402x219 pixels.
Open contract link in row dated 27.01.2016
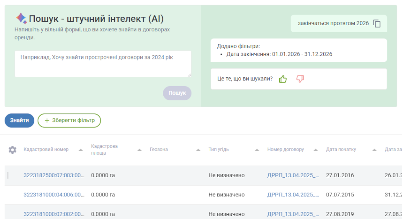click(293, 175)
